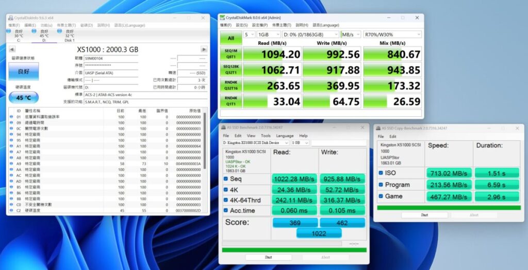Open the 1GiB test size dropdown
Image resolution: width=528 pixels, height=270 pixels.
point(268,34)
